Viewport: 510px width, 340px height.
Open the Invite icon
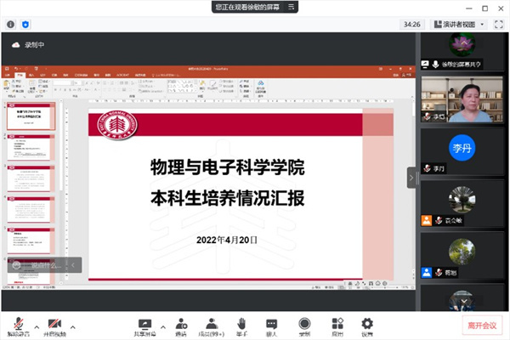tap(181, 325)
